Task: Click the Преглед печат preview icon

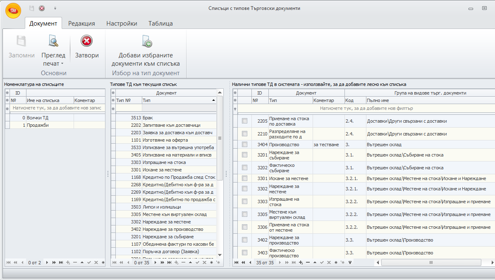Action: tap(53, 41)
